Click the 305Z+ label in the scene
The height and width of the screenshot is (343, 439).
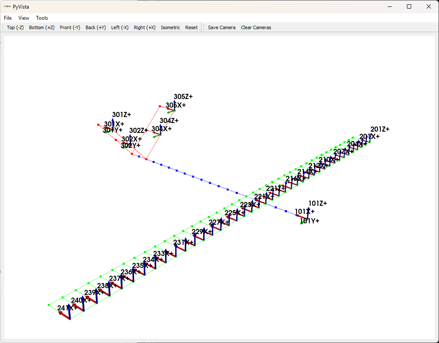(183, 97)
